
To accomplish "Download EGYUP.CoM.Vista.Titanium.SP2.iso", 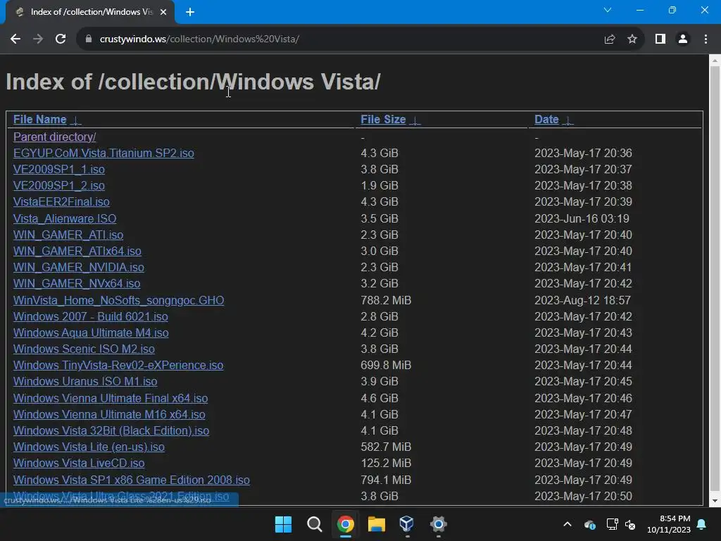I will [x=104, y=153].
